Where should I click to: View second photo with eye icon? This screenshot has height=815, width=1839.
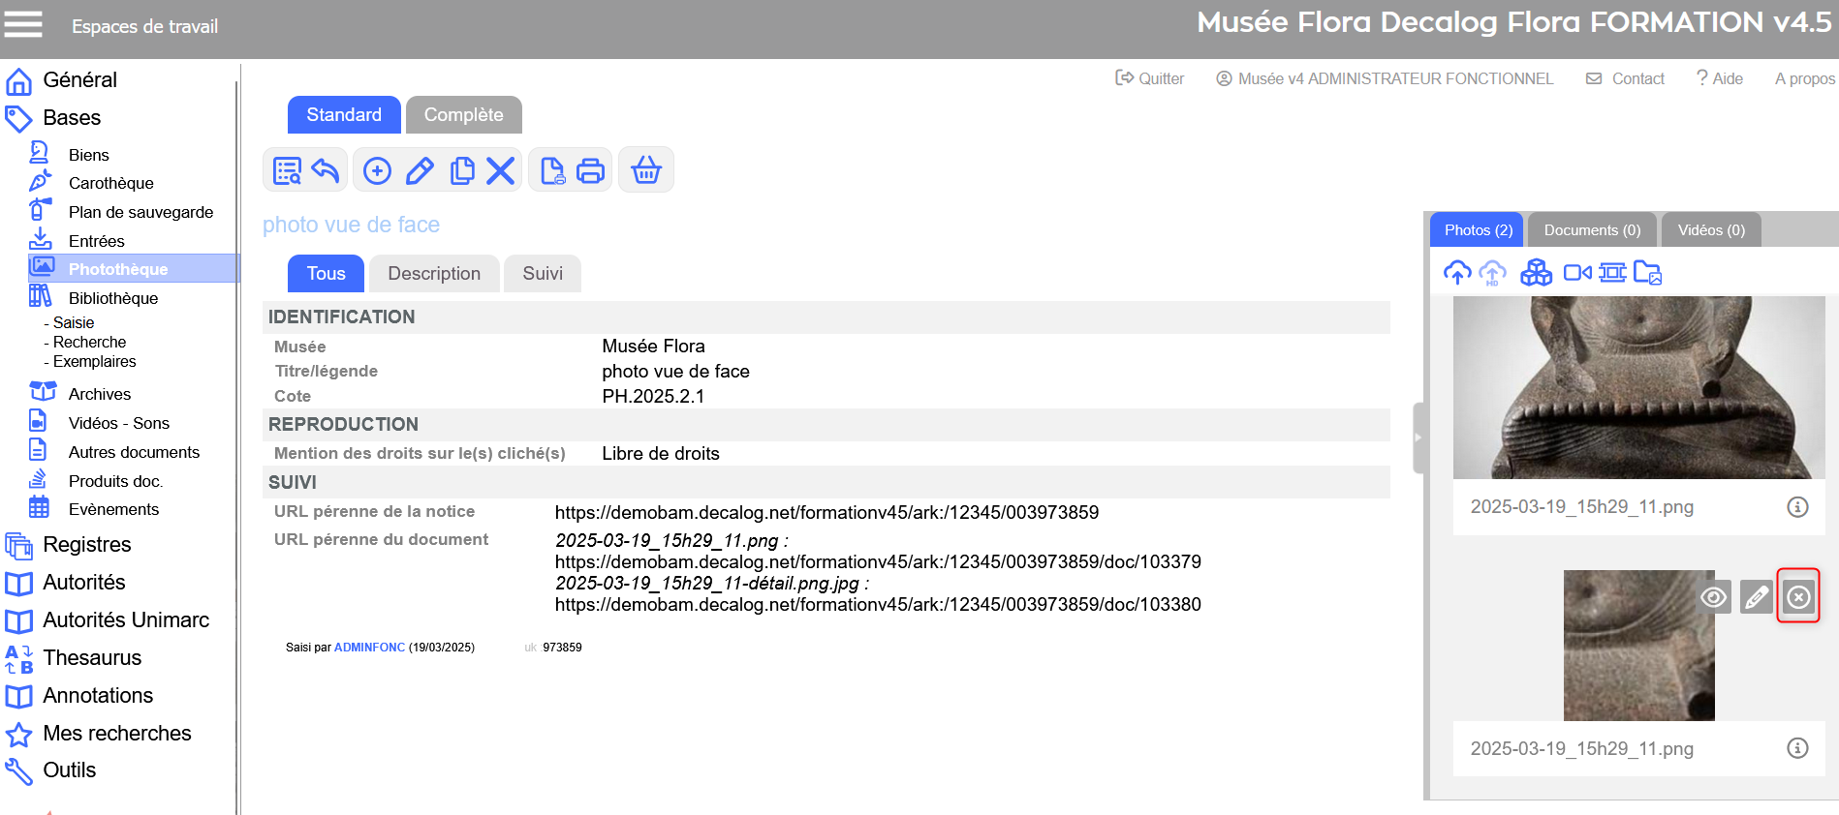tap(1714, 597)
